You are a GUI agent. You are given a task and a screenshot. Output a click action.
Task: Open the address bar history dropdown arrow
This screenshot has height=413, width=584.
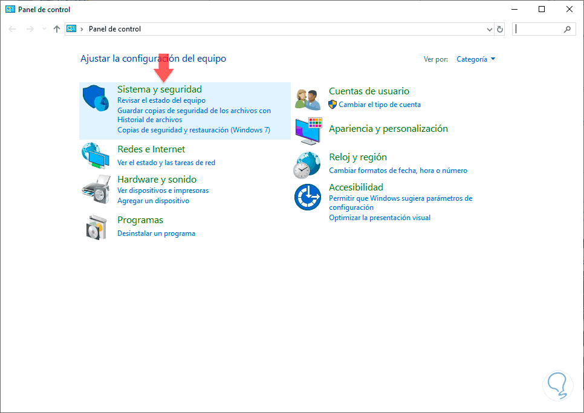click(x=490, y=29)
